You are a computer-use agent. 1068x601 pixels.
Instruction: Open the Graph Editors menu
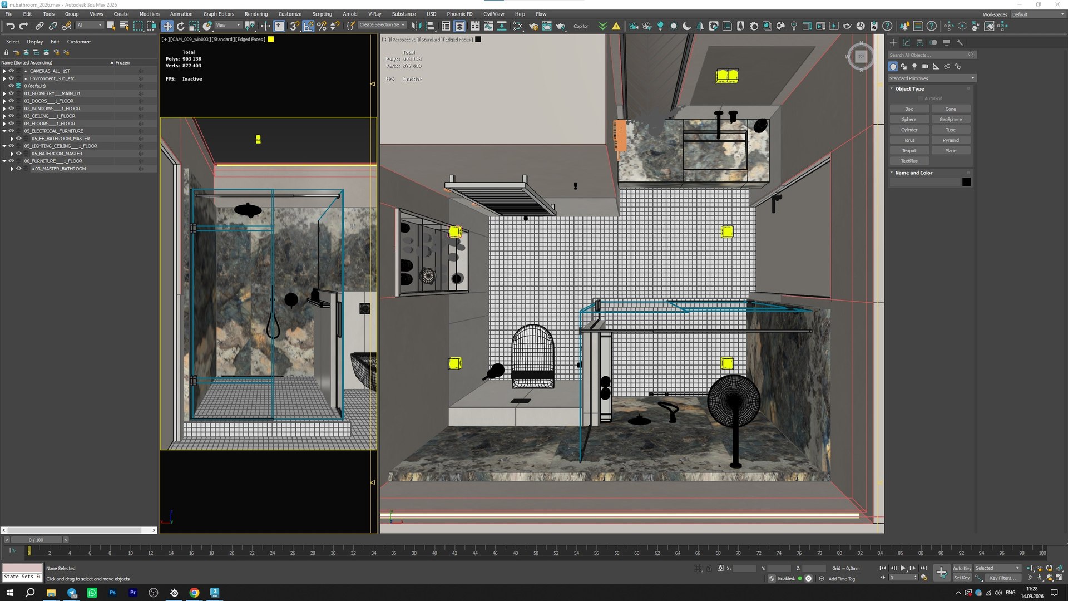(x=219, y=14)
